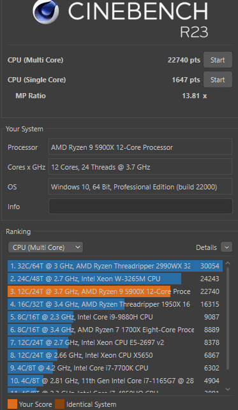Click the brown Identical System legend swatch
Screen dimensions: 238x410
[x=59, y=404]
